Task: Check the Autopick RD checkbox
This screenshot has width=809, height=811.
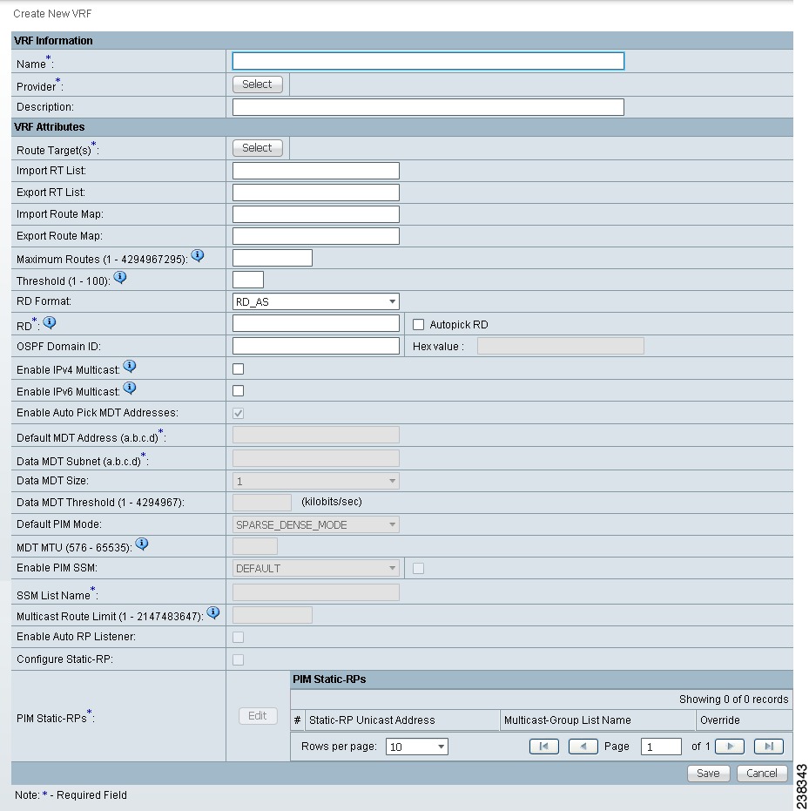Action: [x=418, y=324]
